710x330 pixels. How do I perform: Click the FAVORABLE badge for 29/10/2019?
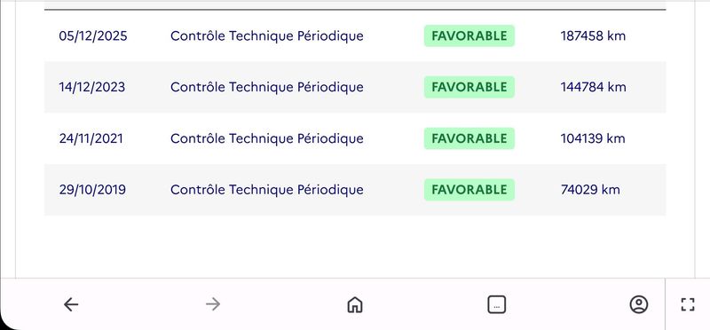click(469, 190)
